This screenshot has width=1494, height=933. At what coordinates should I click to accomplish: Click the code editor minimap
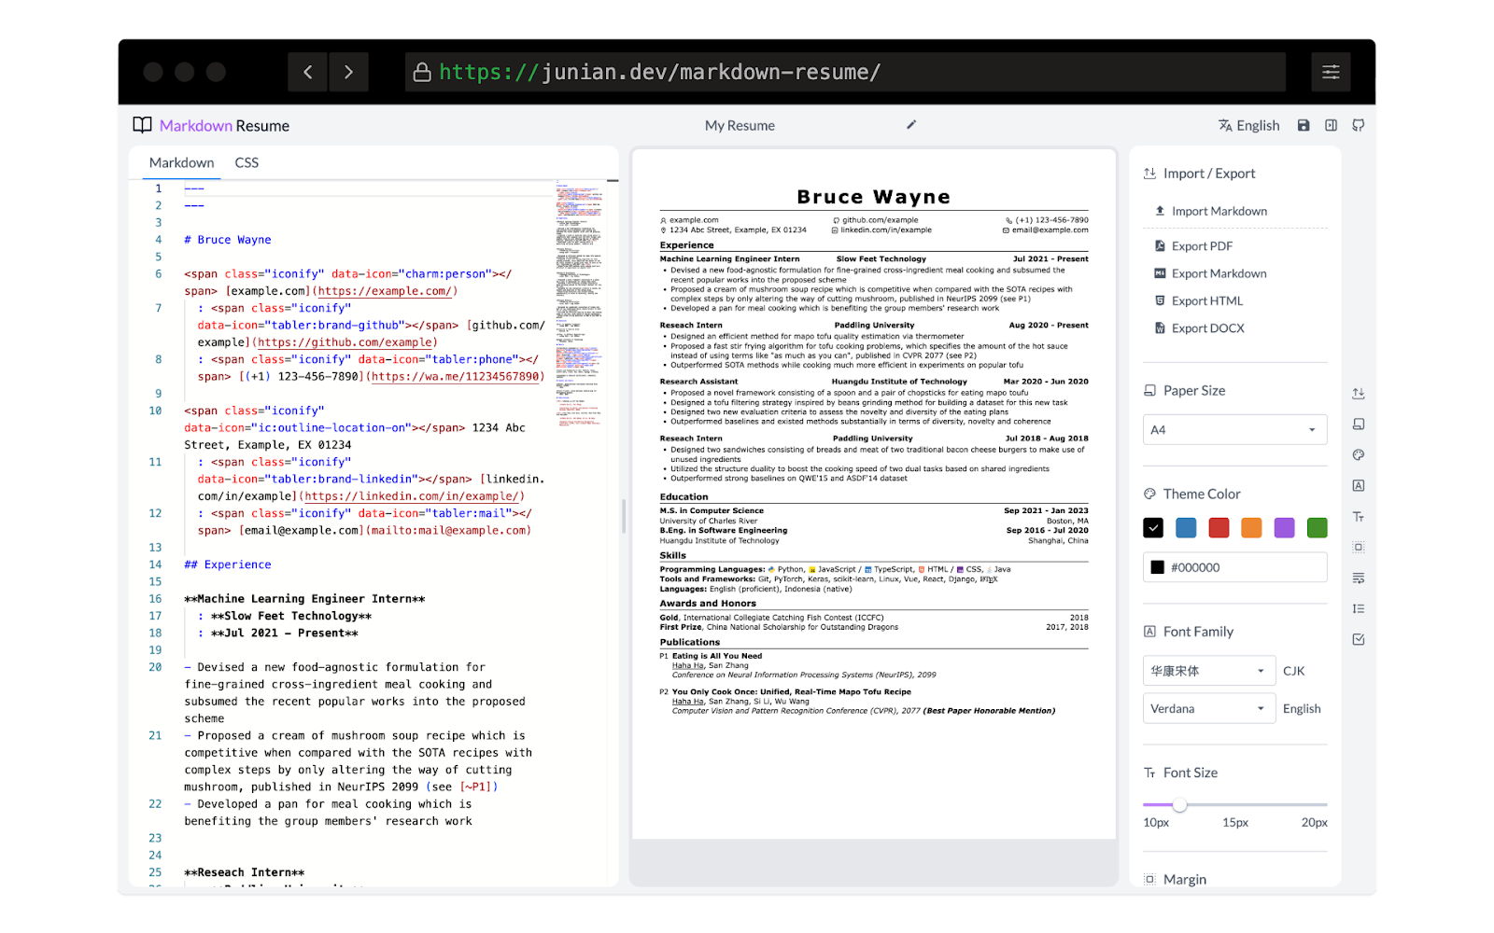point(579,303)
